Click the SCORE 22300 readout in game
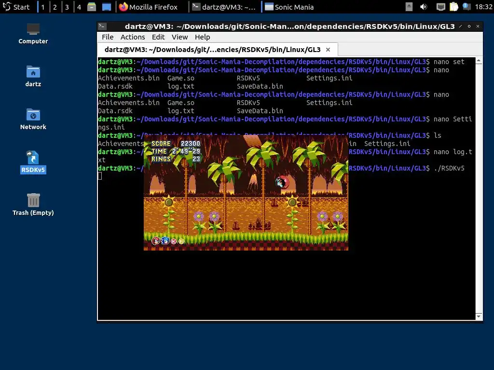This screenshot has height=370, width=494. 176,144
